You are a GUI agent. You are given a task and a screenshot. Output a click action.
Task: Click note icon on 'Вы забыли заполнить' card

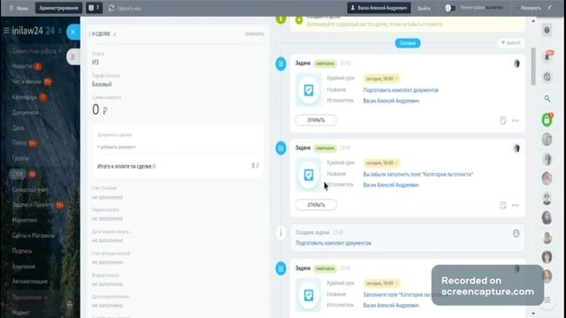click(503, 205)
